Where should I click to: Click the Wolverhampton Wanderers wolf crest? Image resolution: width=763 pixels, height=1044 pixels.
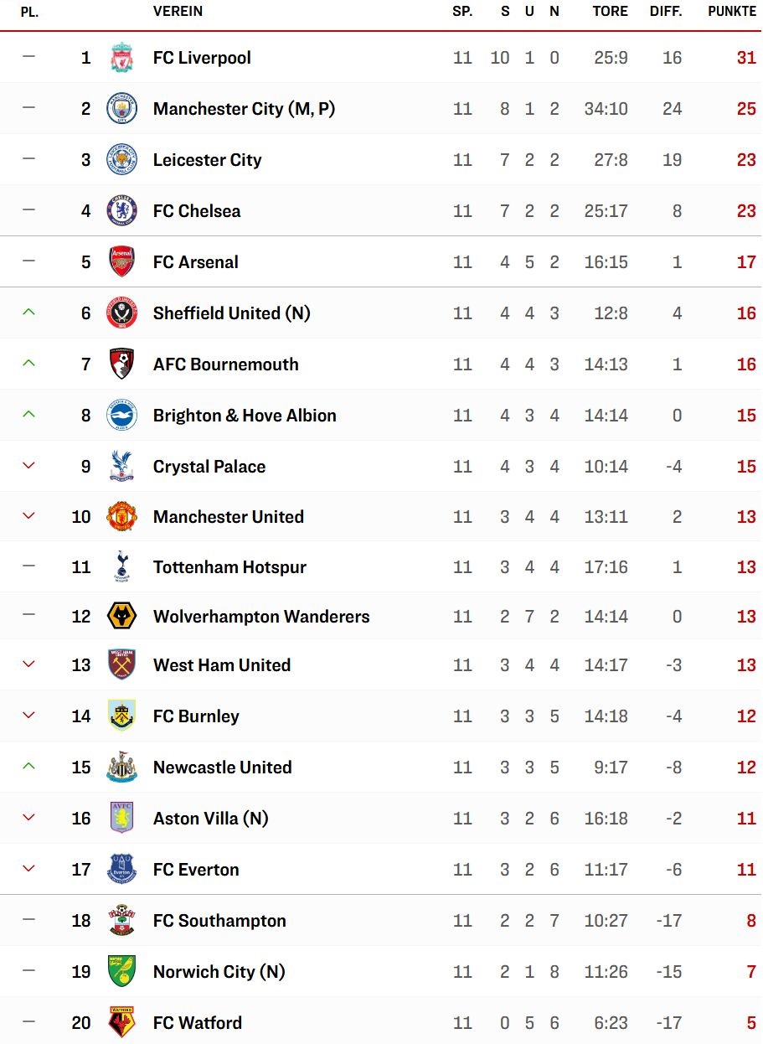point(122,617)
